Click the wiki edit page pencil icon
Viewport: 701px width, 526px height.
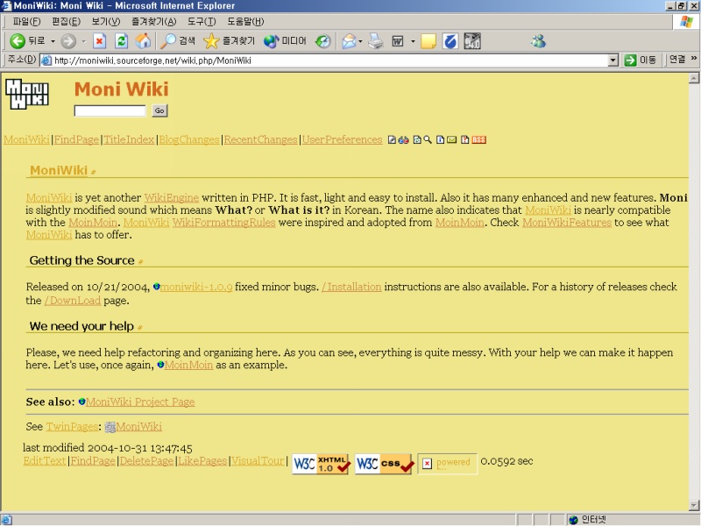tap(392, 139)
